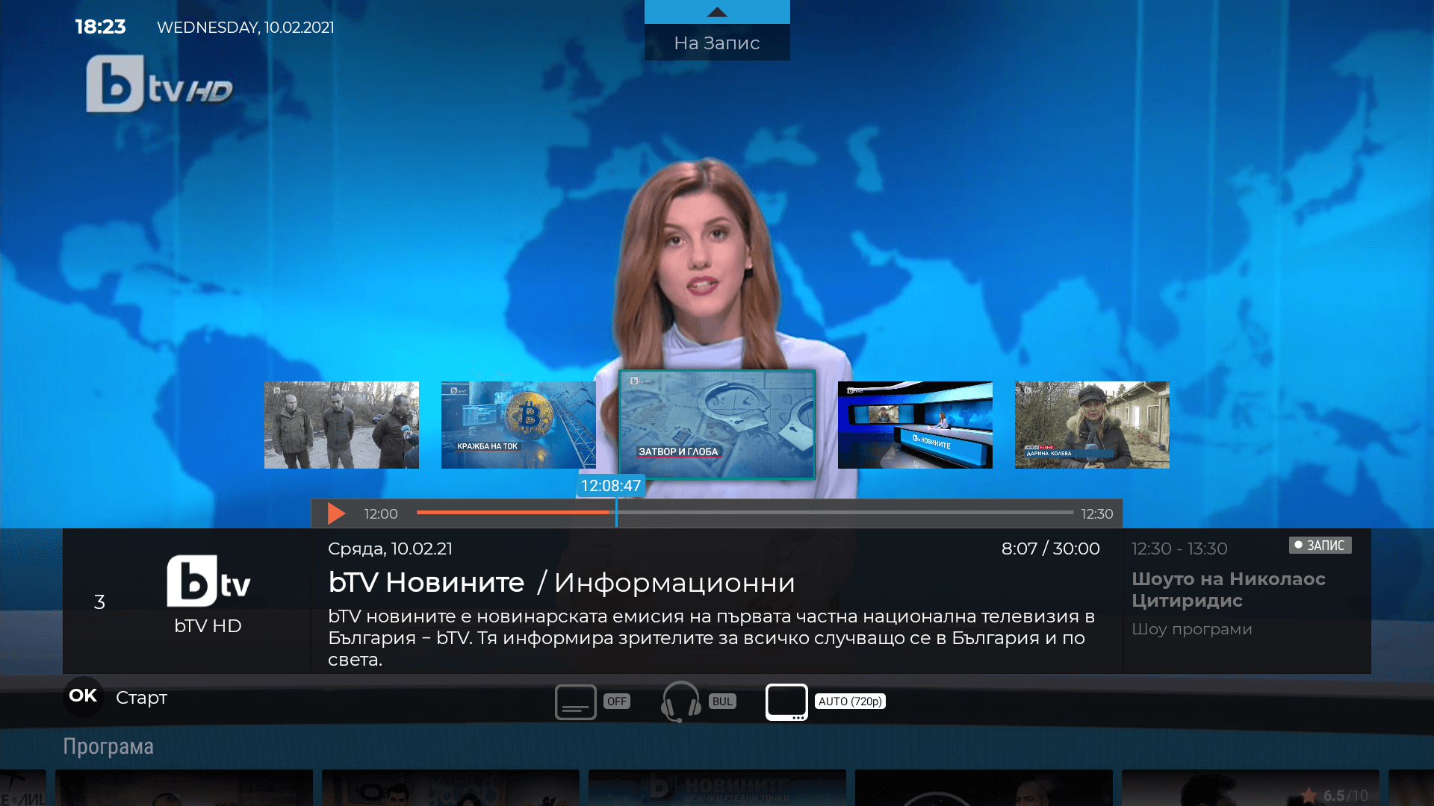Click the 12:00 timeline start label
Screen dimensions: 1434x806
coord(381,514)
